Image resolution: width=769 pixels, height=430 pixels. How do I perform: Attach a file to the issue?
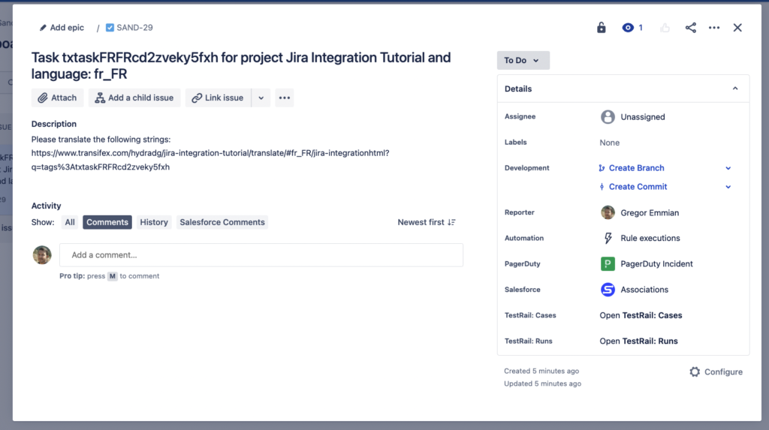(57, 98)
